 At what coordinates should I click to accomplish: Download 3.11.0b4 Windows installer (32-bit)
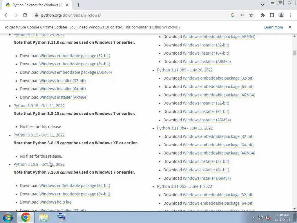pyautogui.click(x=206, y=161)
